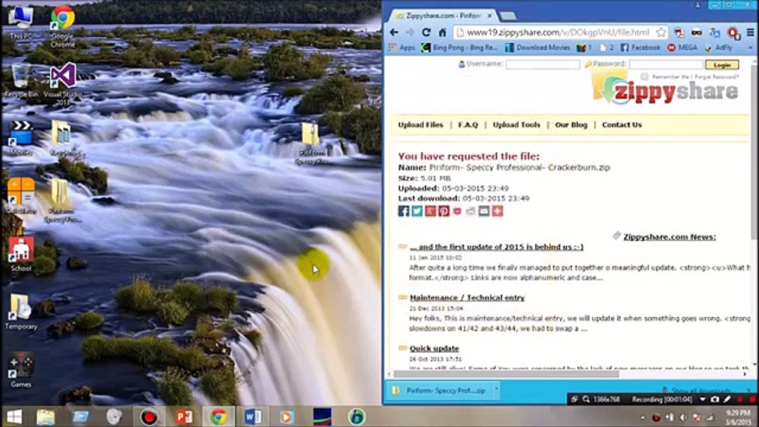Open the Maintenance / Technical entry link
The image size is (759, 427).
[x=467, y=298]
